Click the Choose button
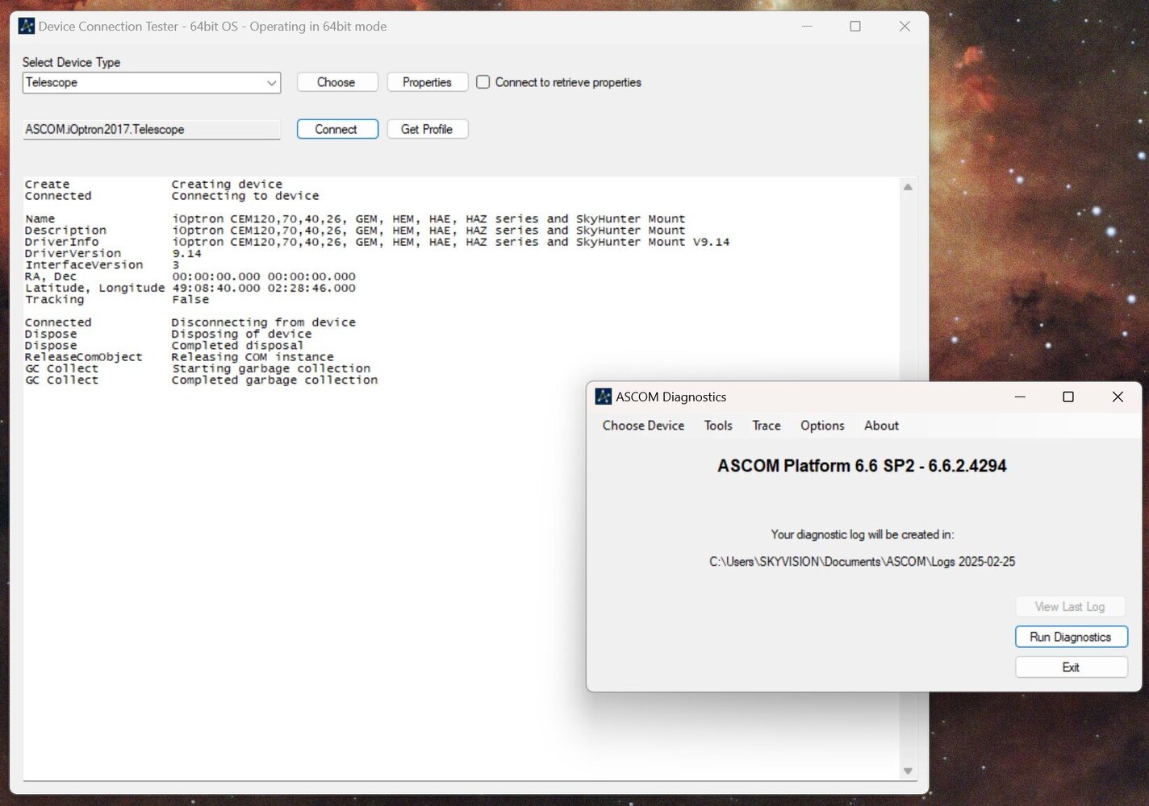1149x806 pixels. tap(337, 82)
